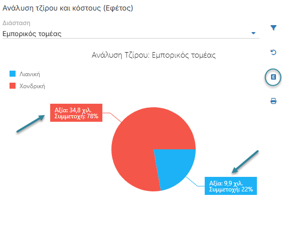Image resolution: width=282 pixels, height=237 pixels.
Task: Click the circled Excel export icon
Action: (x=273, y=77)
